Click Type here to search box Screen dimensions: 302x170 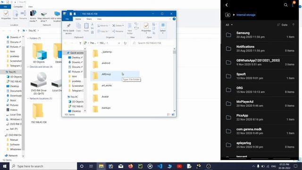[x=43, y=166]
